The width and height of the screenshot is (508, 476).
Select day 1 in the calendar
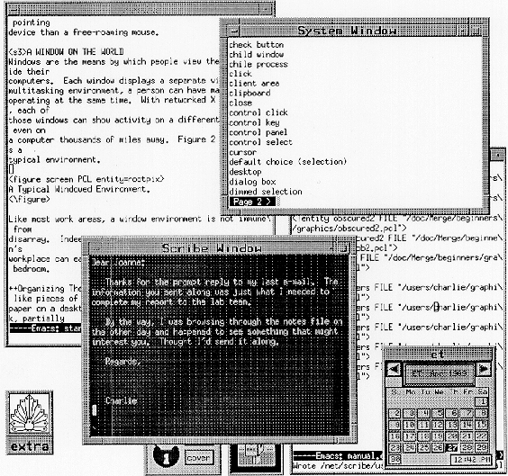point(482,401)
